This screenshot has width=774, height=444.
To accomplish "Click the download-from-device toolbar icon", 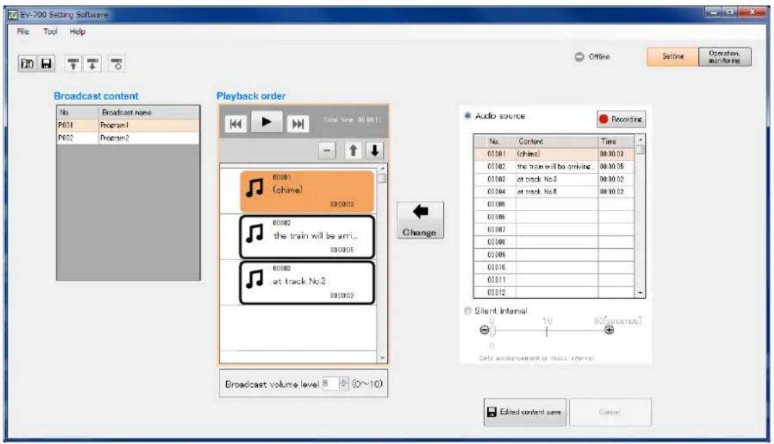I will 92,64.
